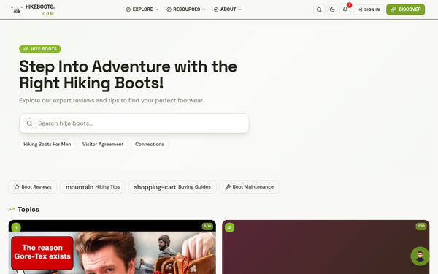This screenshot has height=274, width=438.
Task: Click the sparkle icon on Discover button
Action: pyautogui.click(x=393, y=9)
